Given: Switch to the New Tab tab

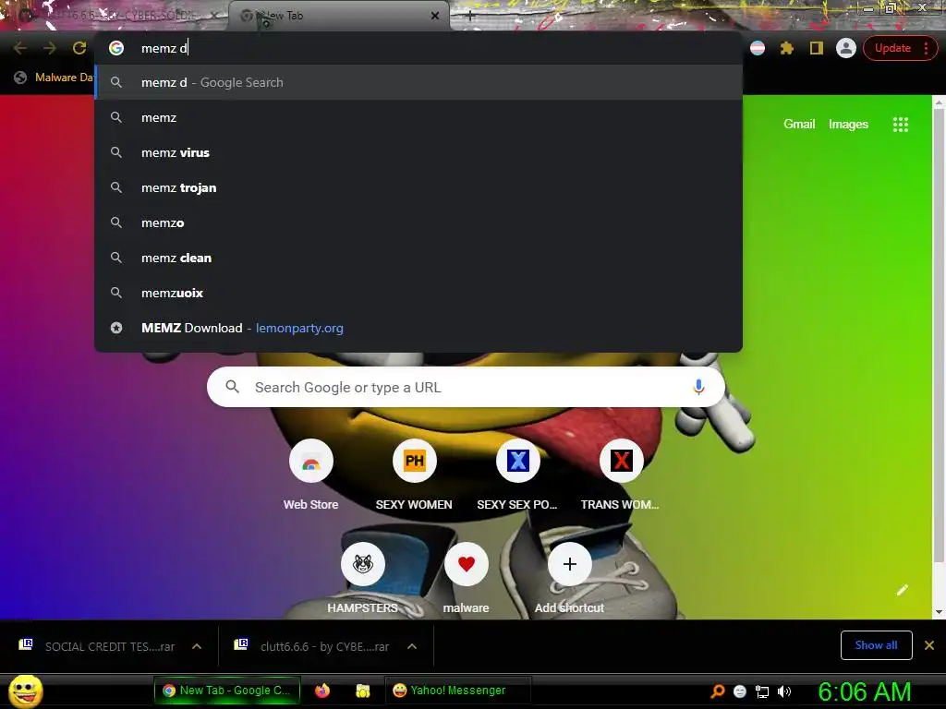Looking at the screenshot, I should pyautogui.click(x=338, y=16).
